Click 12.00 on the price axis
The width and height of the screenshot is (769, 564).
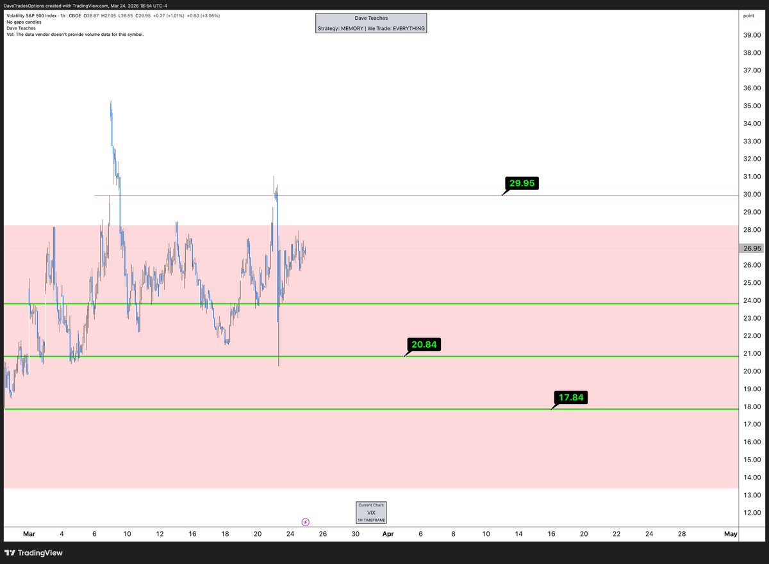coord(751,513)
